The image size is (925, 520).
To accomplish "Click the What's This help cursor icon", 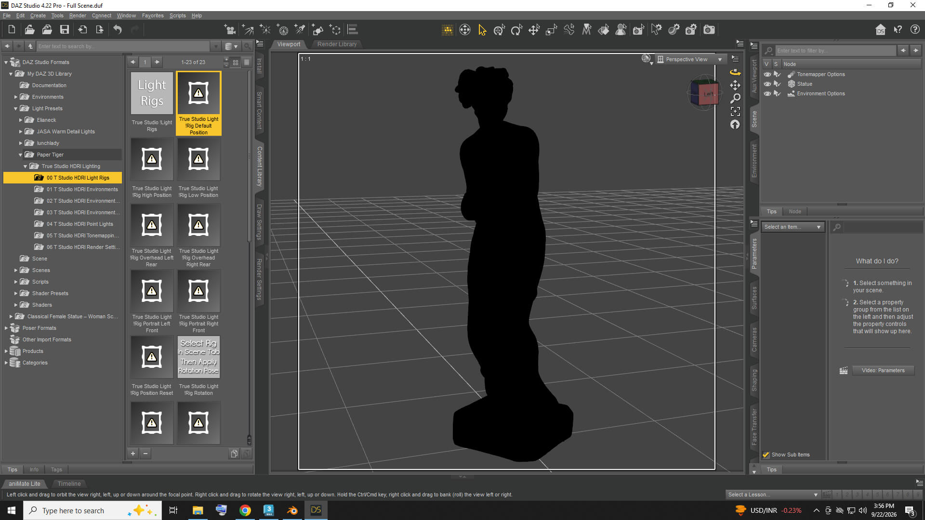I will pyautogui.click(x=898, y=30).
